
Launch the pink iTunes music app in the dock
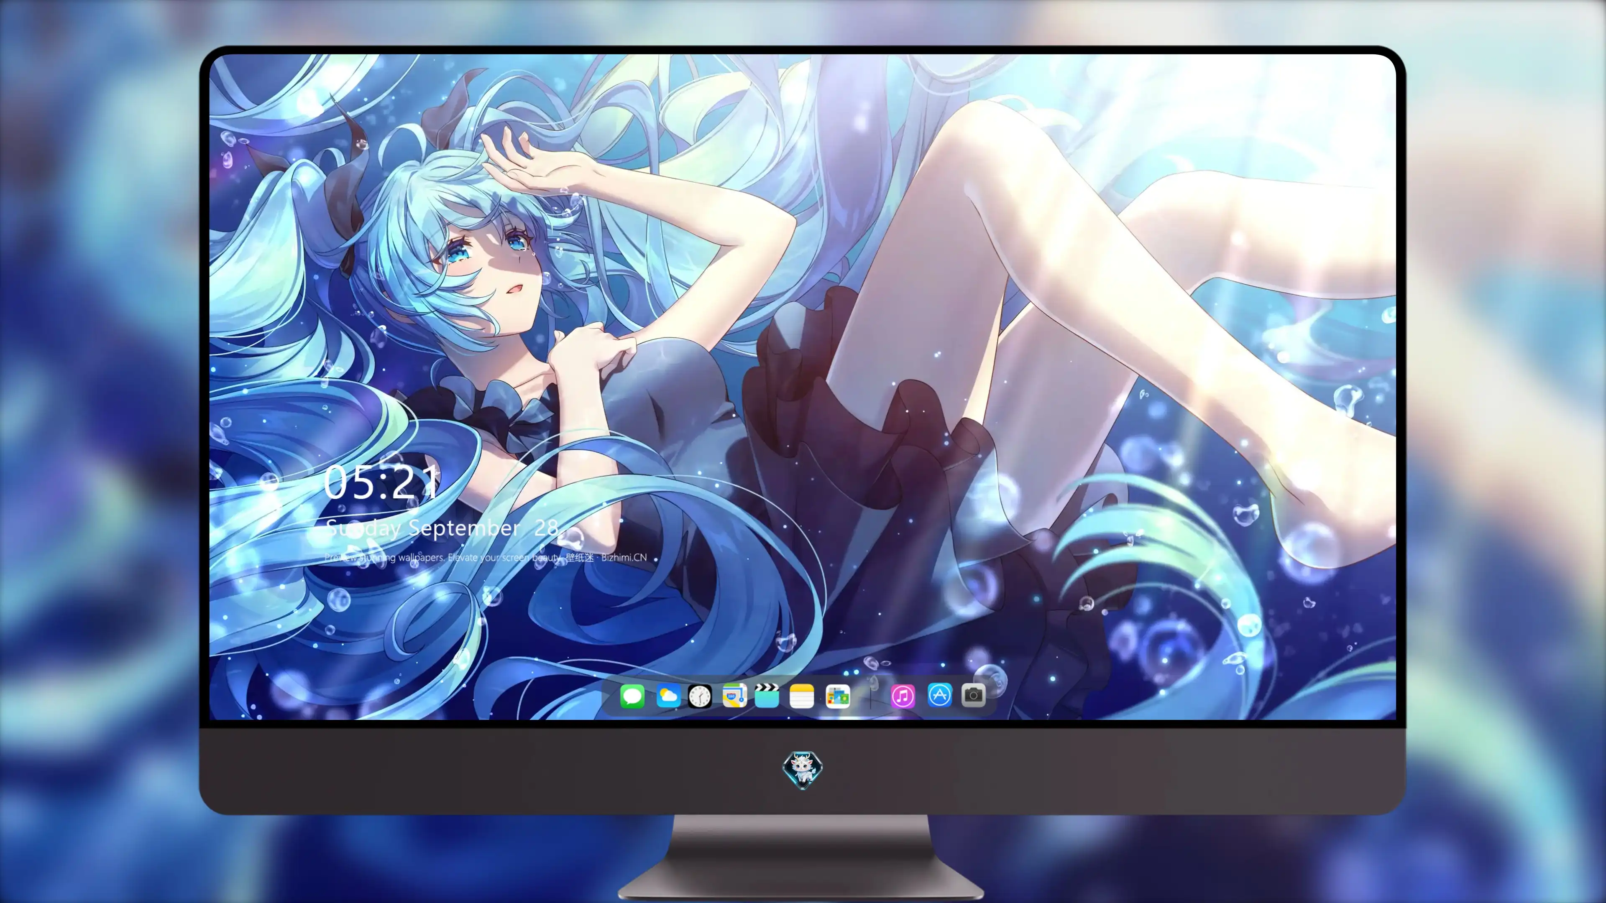[x=903, y=696]
